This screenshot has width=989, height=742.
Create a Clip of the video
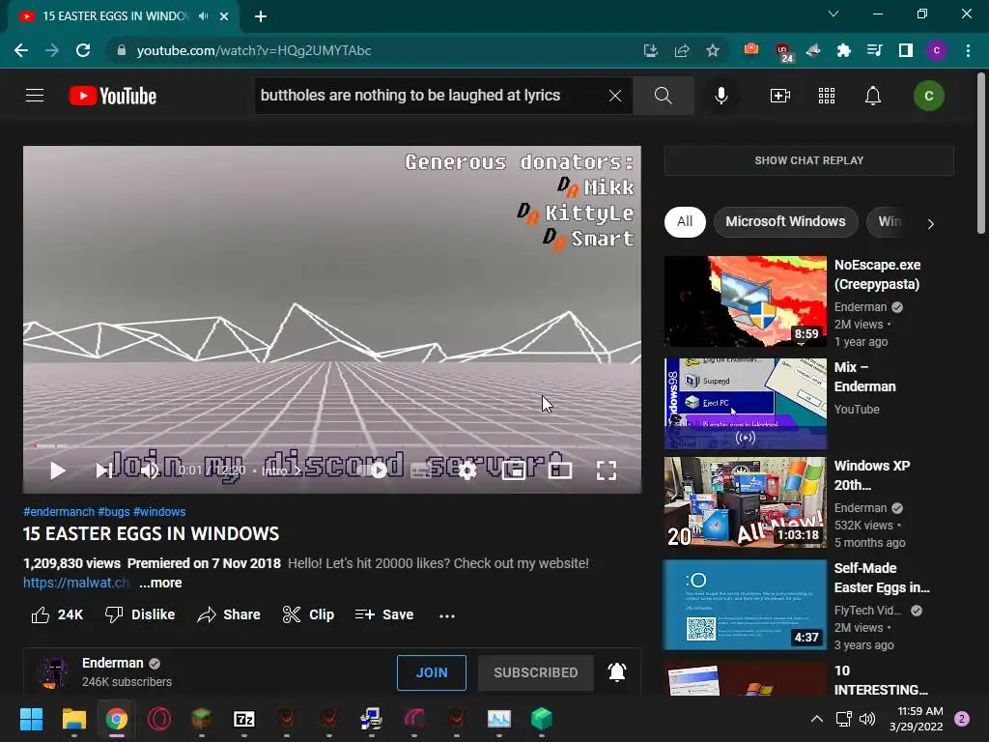(308, 614)
